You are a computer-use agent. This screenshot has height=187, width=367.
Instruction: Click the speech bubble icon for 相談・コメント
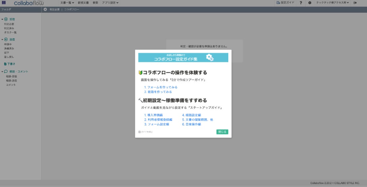pos(6,71)
